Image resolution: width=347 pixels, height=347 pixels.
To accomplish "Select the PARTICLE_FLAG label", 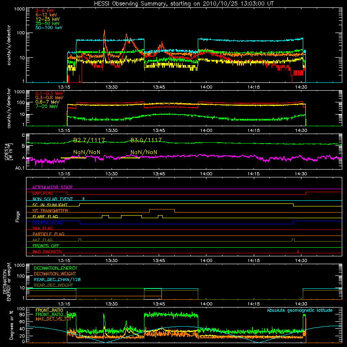I will (x=49, y=234).
